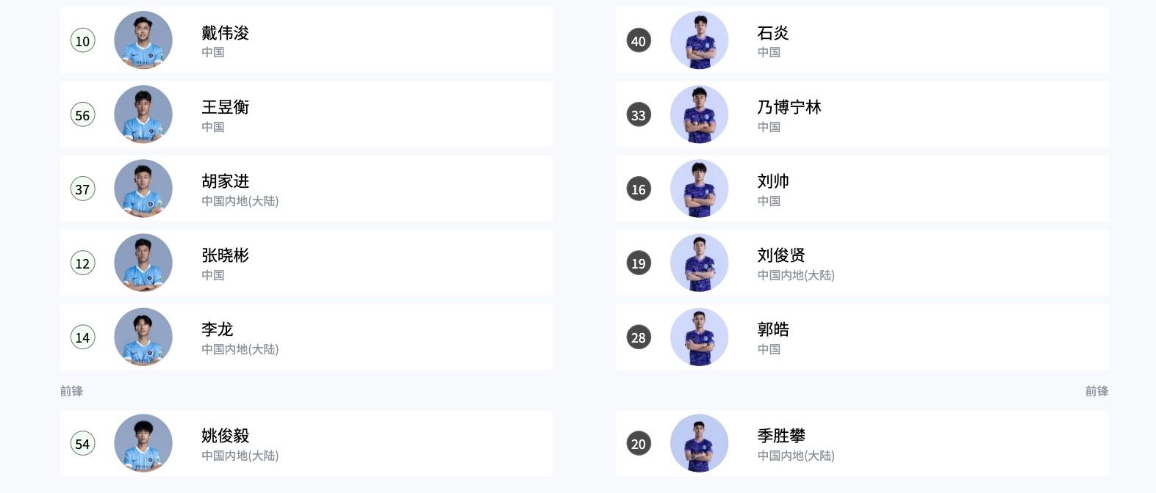Click 刘俊贤 player name
The height and width of the screenshot is (493, 1156).
pyautogui.click(x=781, y=255)
